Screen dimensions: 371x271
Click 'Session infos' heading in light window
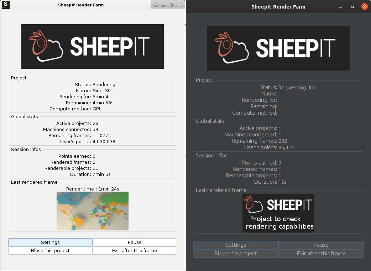(x=26, y=149)
